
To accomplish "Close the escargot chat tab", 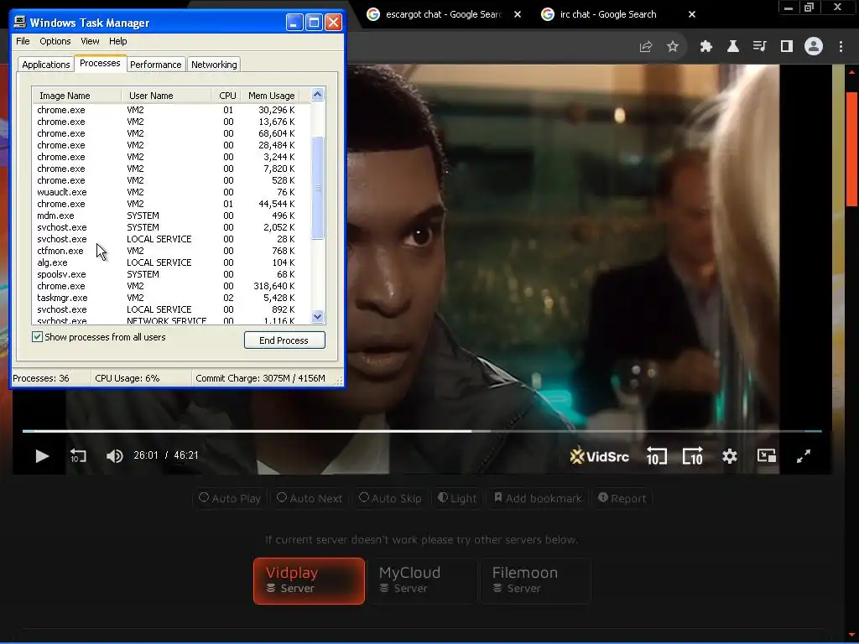I will [518, 14].
